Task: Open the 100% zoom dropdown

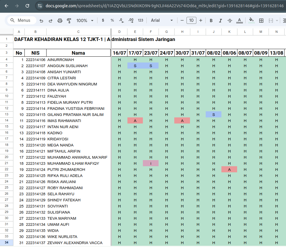Action: (85, 20)
